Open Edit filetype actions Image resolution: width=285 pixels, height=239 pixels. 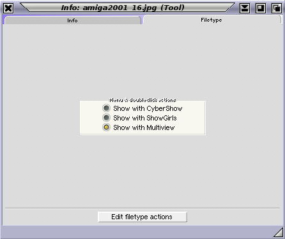pyautogui.click(x=142, y=217)
